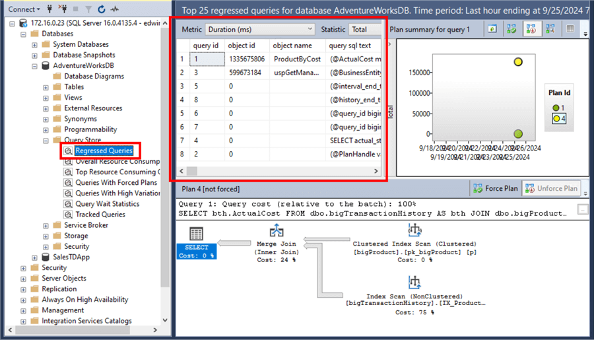Screen dimensions: 594x340
Task: Click the SalesTDApp database cylinder icon
Action: (x=46, y=257)
